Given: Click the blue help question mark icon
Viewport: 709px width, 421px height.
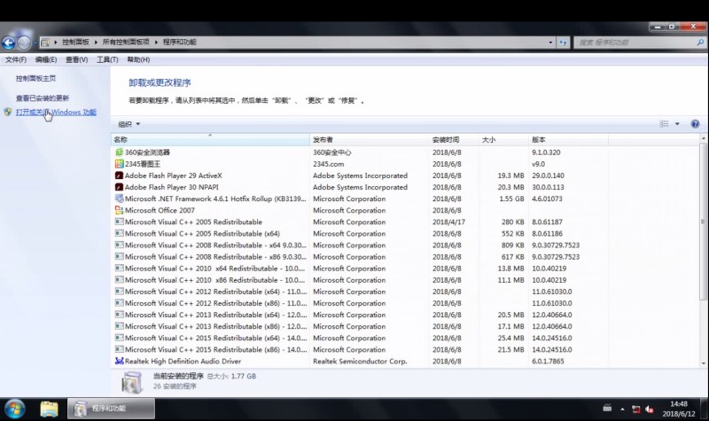Looking at the screenshot, I should point(695,124).
